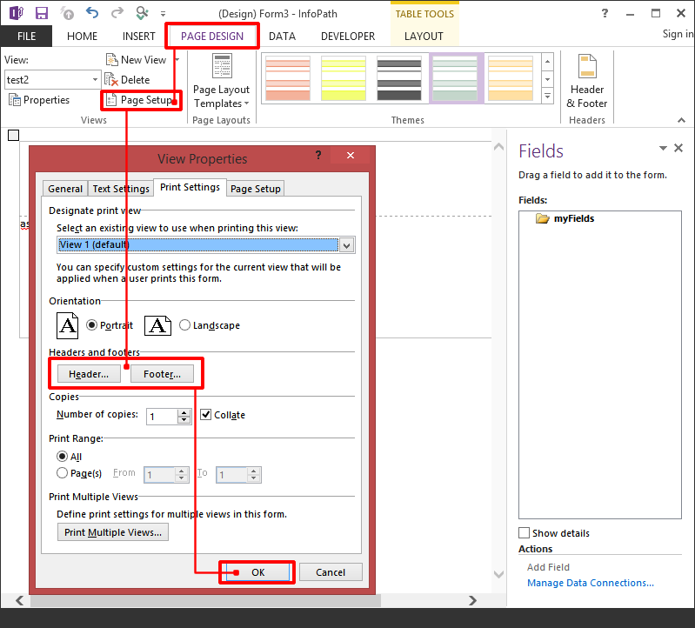Image resolution: width=695 pixels, height=628 pixels.
Task: Click Print Multiple Views... button
Action: 113,532
